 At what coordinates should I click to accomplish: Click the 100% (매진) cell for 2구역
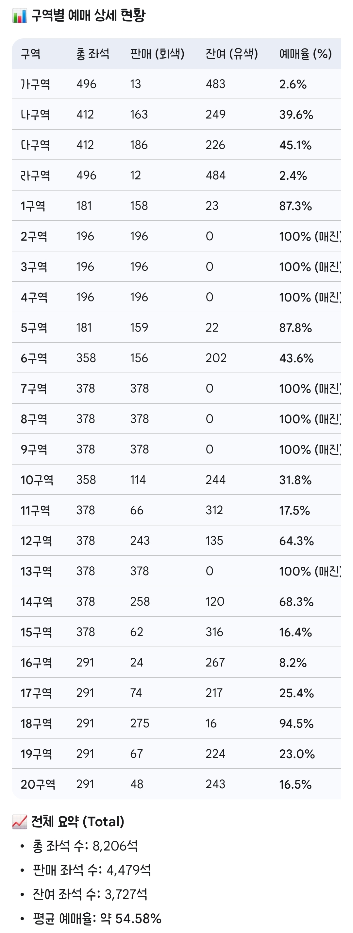(x=310, y=236)
